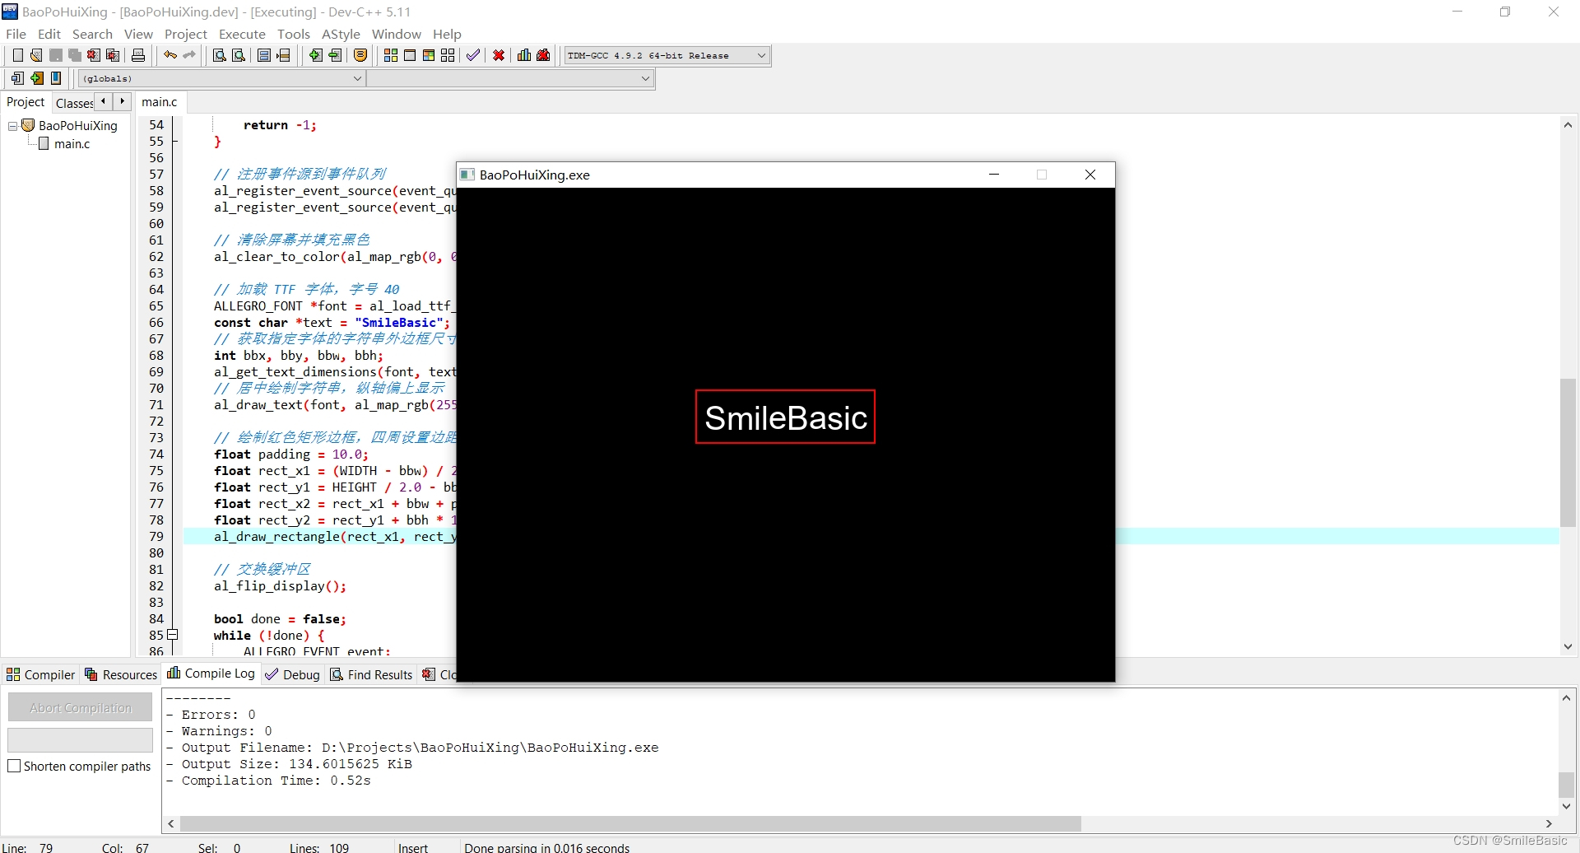1580x853 pixels.
Task: Click the Close All toolbar icon
Action: pos(114,55)
